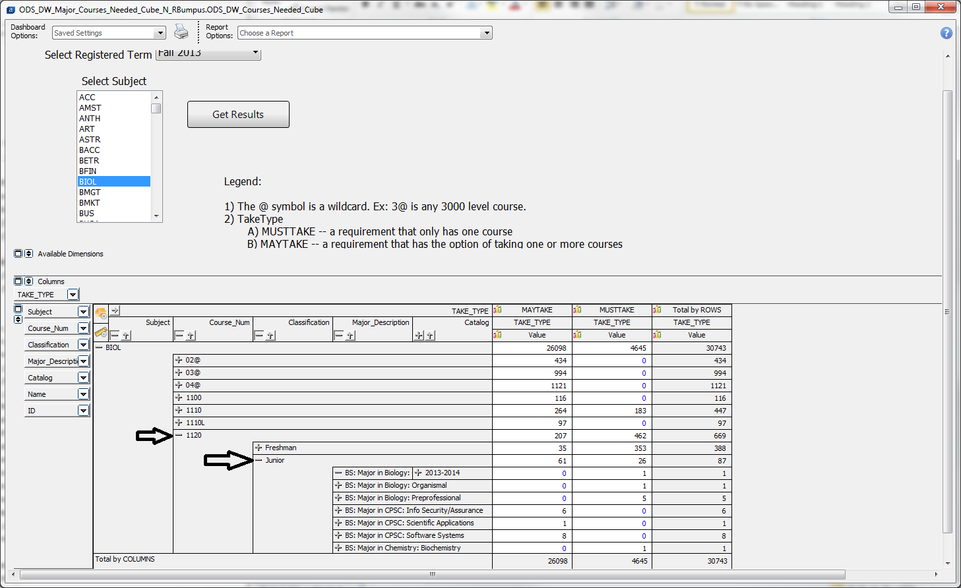This screenshot has height=588, width=961.
Task: Open help via the blue question mark icon
Action: pos(946,33)
